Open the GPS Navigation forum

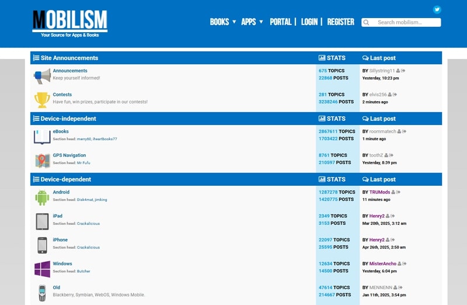coord(69,155)
